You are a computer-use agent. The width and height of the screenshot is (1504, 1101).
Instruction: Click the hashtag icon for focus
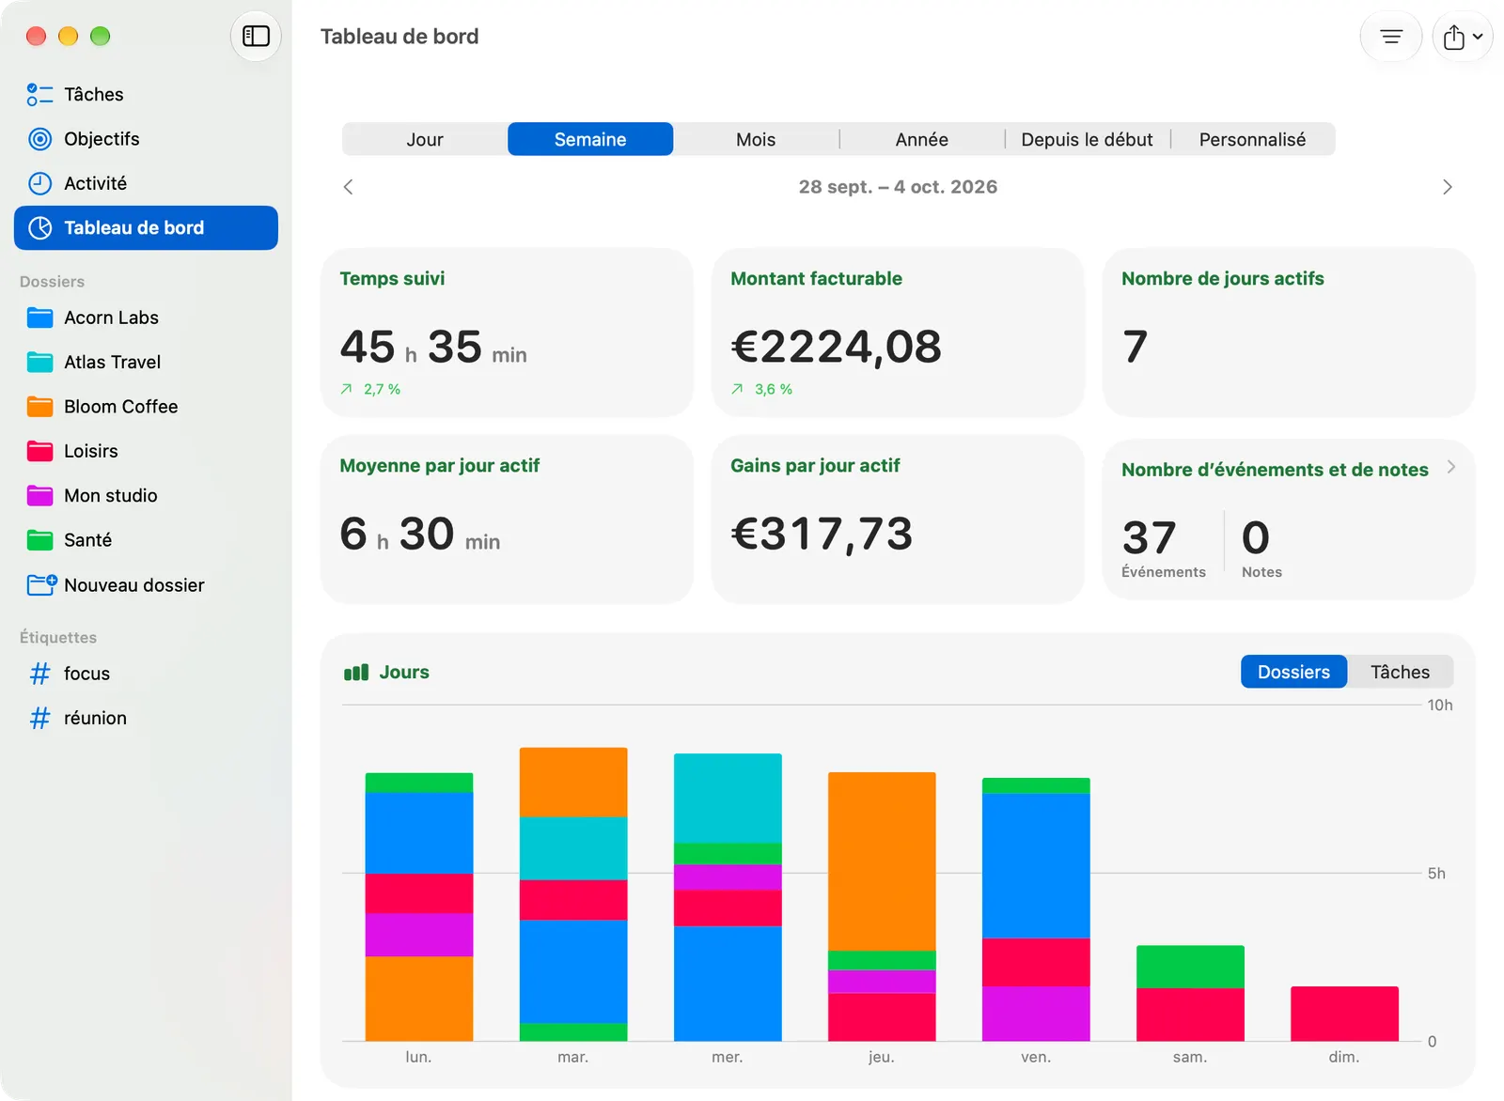(39, 674)
